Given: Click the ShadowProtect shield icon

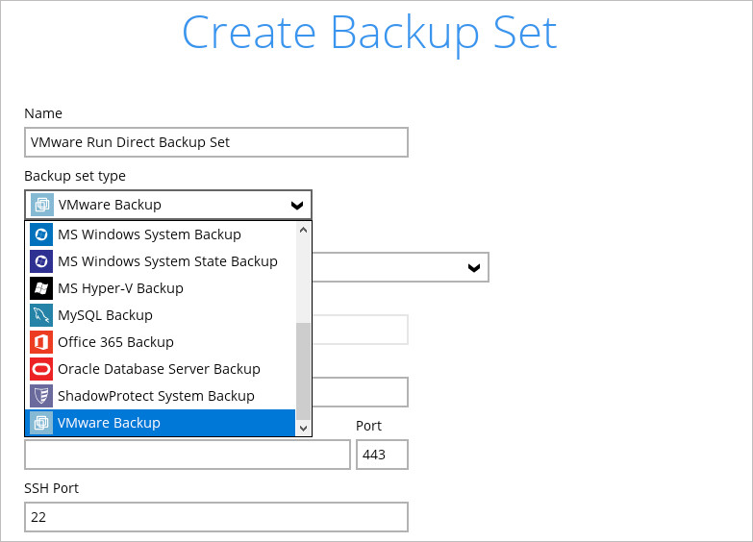Looking at the screenshot, I should pyautogui.click(x=41, y=396).
